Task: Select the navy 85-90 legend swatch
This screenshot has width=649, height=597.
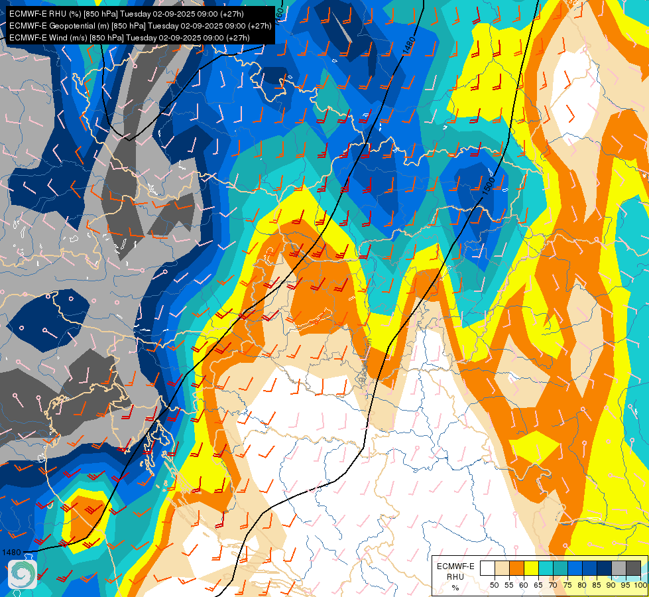Action: coord(605,568)
